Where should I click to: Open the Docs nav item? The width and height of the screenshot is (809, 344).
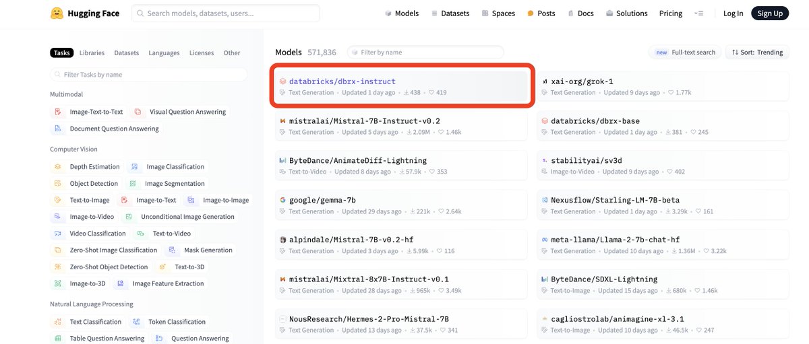tap(580, 13)
